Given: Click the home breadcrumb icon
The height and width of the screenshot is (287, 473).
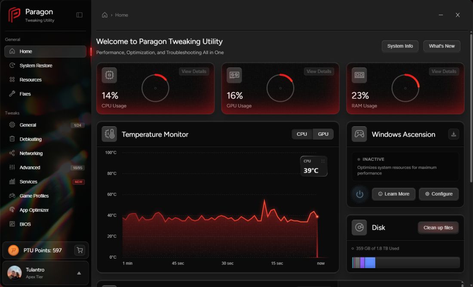Looking at the screenshot, I should click(x=104, y=15).
